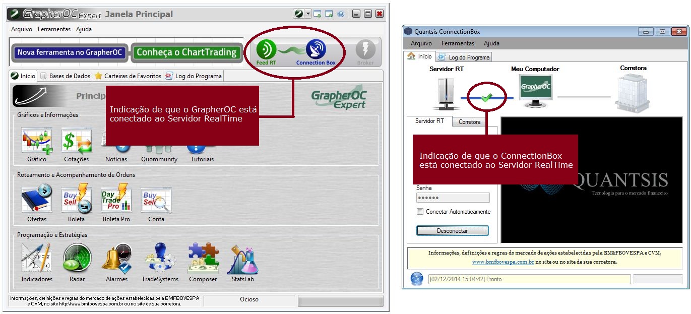Open the Boleta Pro day trade tool
691x314 pixels.
[x=116, y=203]
